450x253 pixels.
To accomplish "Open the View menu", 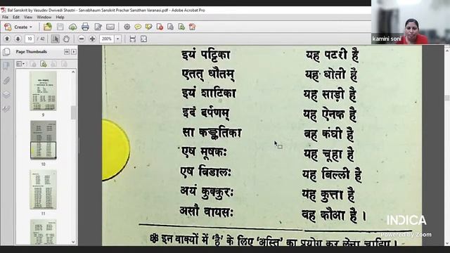I will coord(28,17).
